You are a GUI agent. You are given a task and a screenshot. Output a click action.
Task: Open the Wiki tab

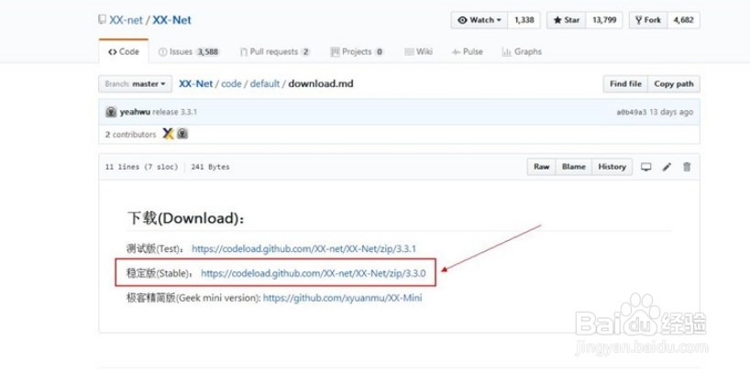pyautogui.click(x=418, y=51)
